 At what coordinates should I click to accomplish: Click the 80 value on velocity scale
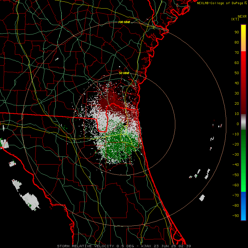click(x=237, y=42)
